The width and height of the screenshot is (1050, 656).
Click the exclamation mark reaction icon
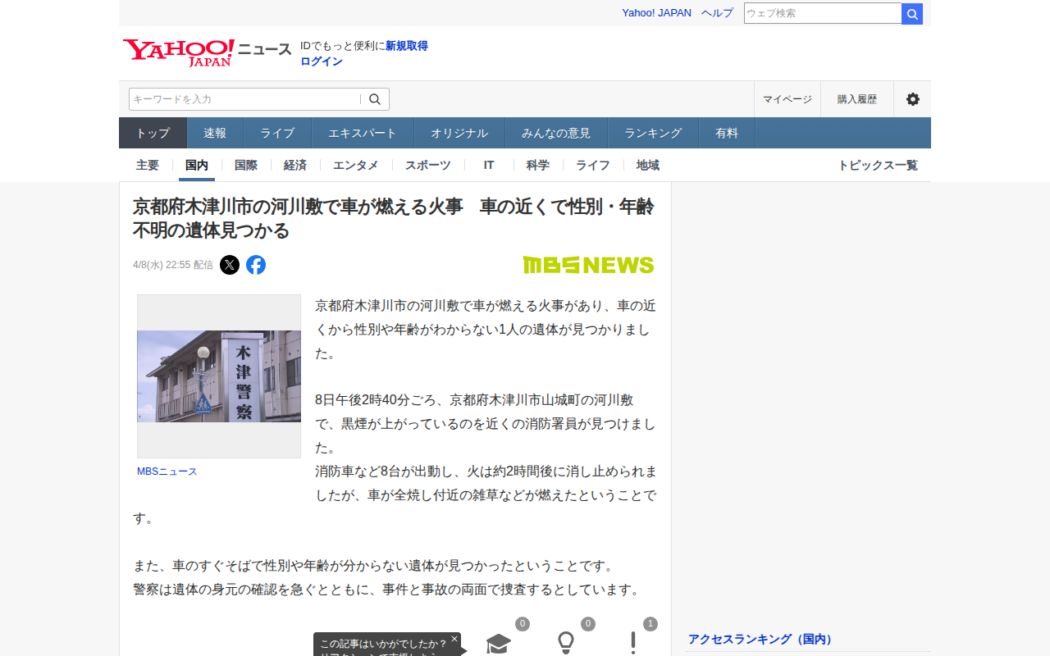pos(632,644)
